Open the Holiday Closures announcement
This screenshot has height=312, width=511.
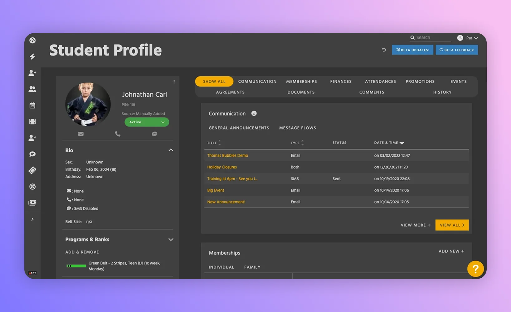click(x=222, y=167)
